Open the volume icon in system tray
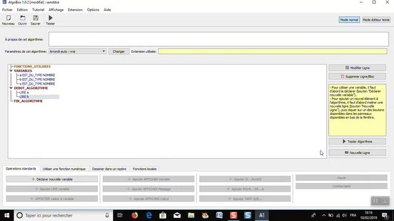 pyautogui.click(x=344, y=215)
